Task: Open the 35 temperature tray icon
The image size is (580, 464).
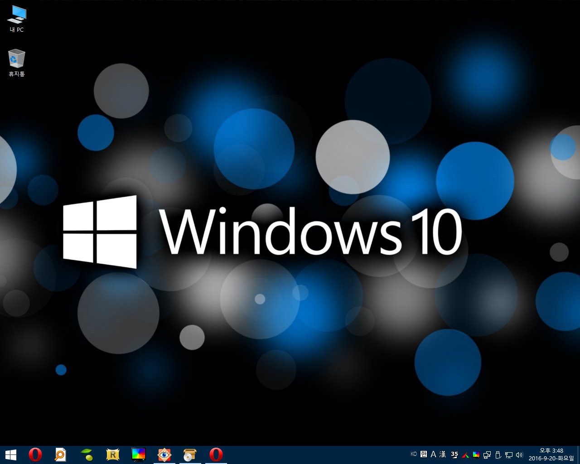Action: [x=454, y=454]
